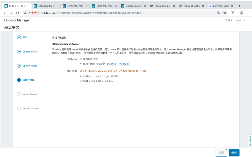The width and height of the screenshot is (252, 157).
Task: Open a new browser tab with plus
Action: pos(240,6)
